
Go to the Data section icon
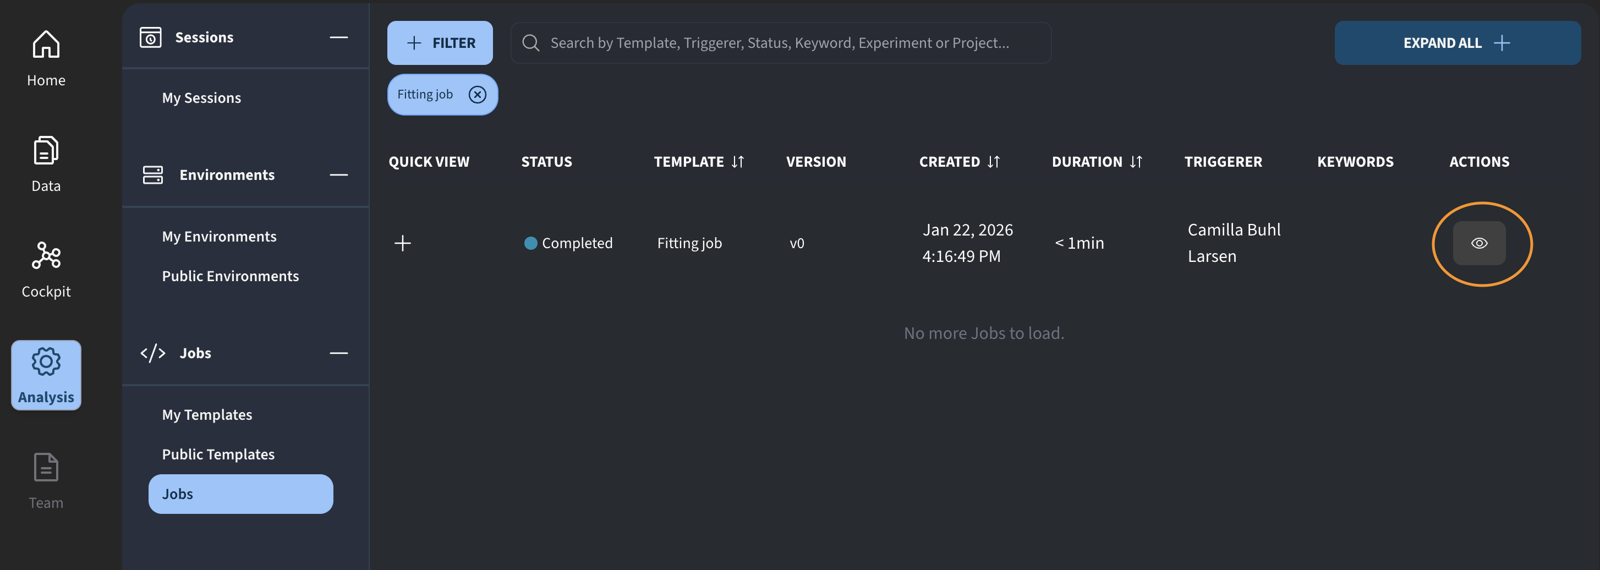click(46, 150)
